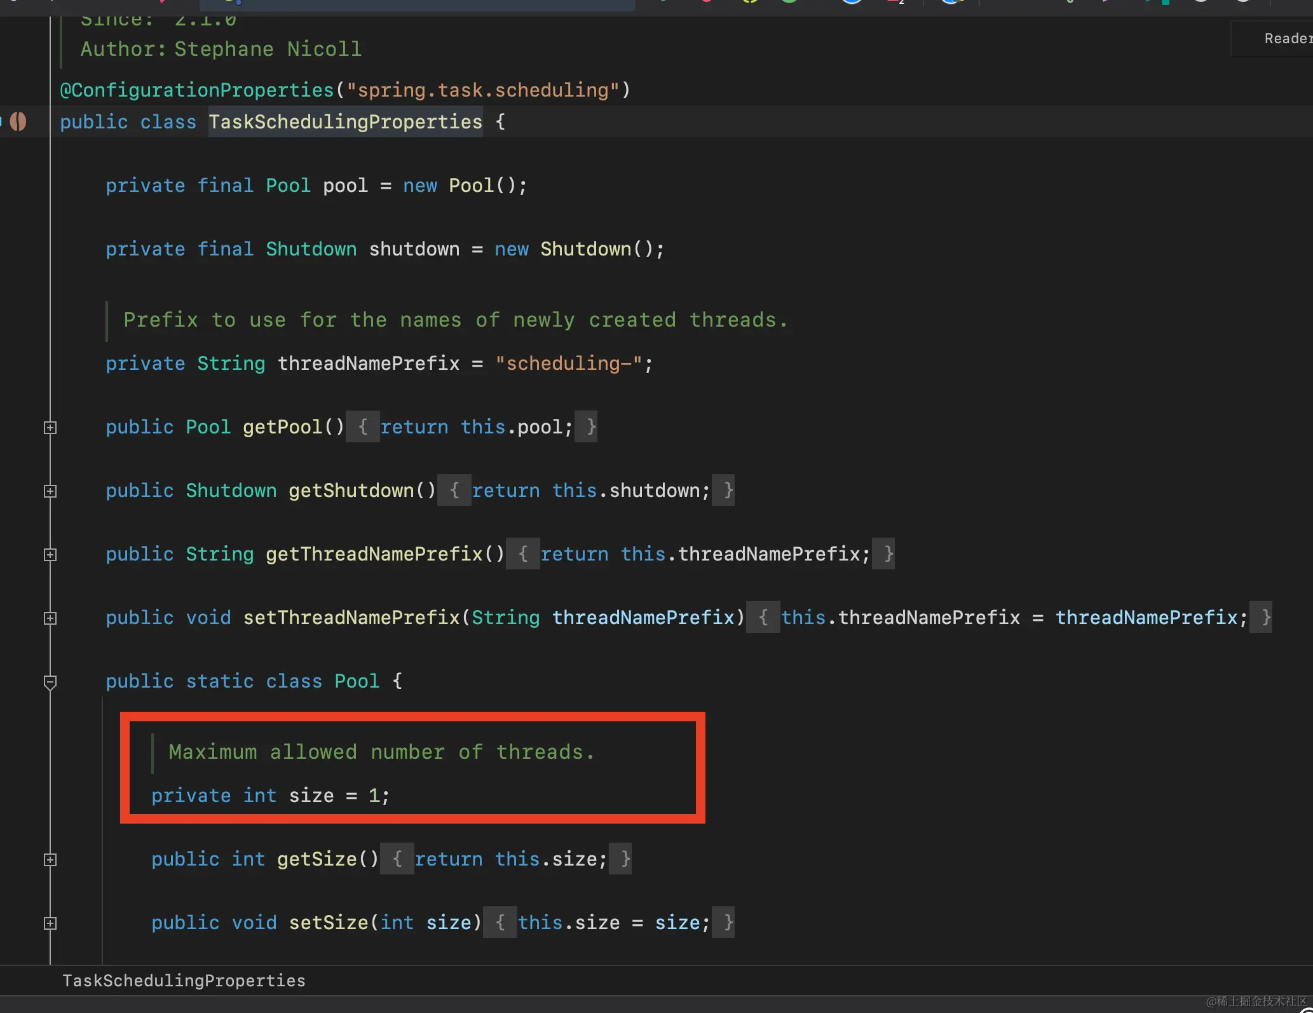The width and height of the screenshot is (1313, 1013).
Task: Collapse the Pool static class fold
Action: pos(50,682)
